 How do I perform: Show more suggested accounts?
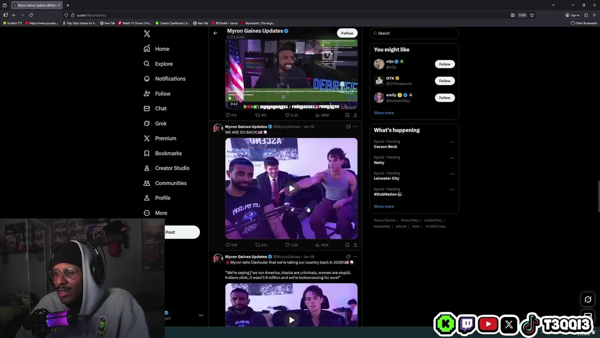pos(384,113)
